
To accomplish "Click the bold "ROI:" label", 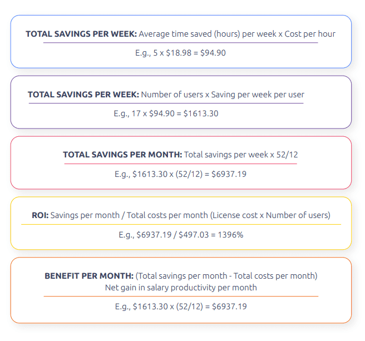I will 40,215.
